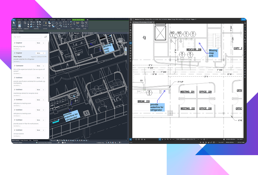Click the sort icon beside the search box

46,37
